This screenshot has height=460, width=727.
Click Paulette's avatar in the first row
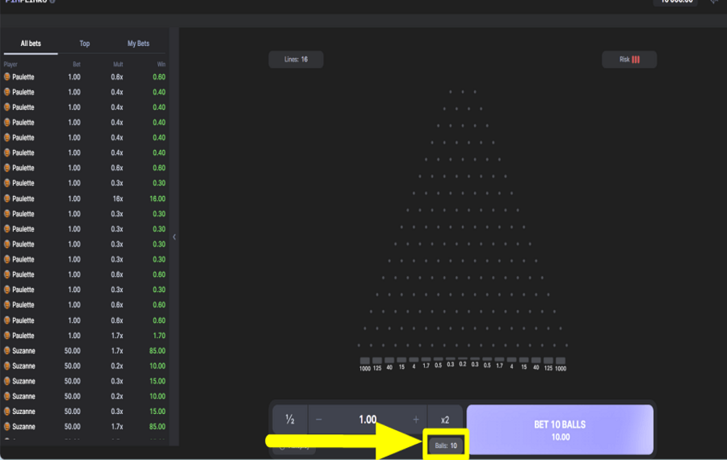click(x=7, y=77)
